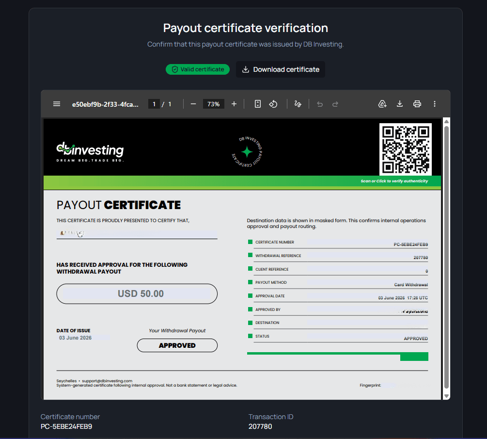The width and height of the screenshot is (487, 439).
Task: Click withdrawal reference 207780 in PDF
Action: pos(421,258)
